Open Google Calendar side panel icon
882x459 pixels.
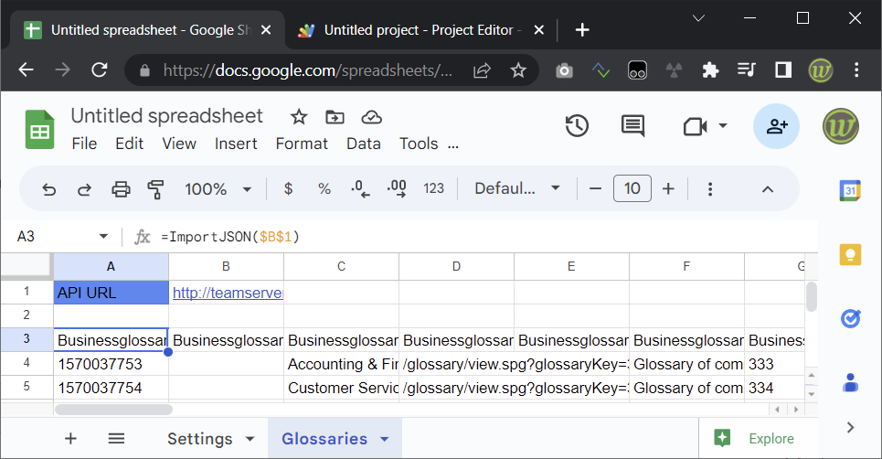[x=850, y=191]
